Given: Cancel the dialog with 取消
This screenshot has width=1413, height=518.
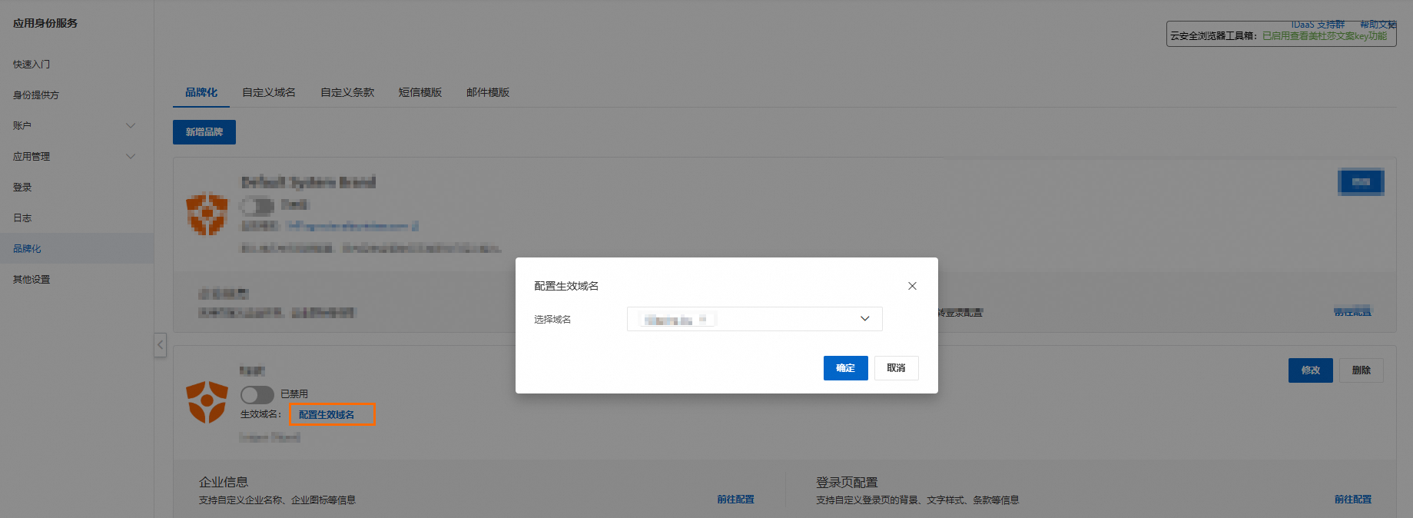Looking at the screenshot, I should pyautogui.click(x=896, y=368).
